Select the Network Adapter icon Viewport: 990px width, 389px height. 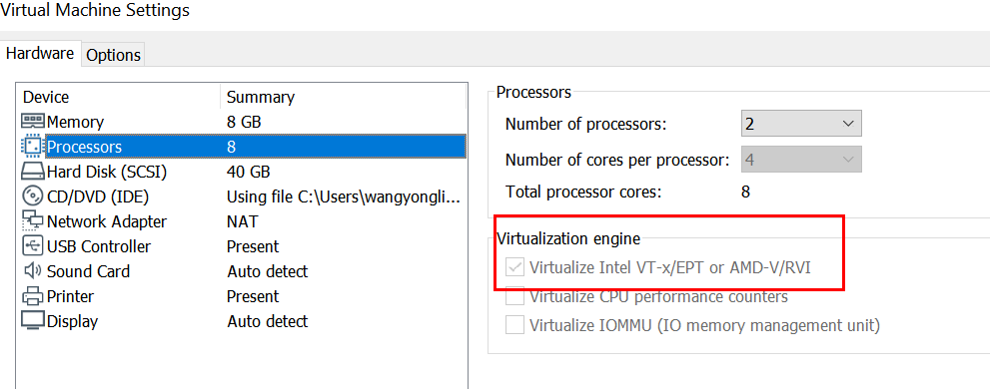click(x=33, y=221)
